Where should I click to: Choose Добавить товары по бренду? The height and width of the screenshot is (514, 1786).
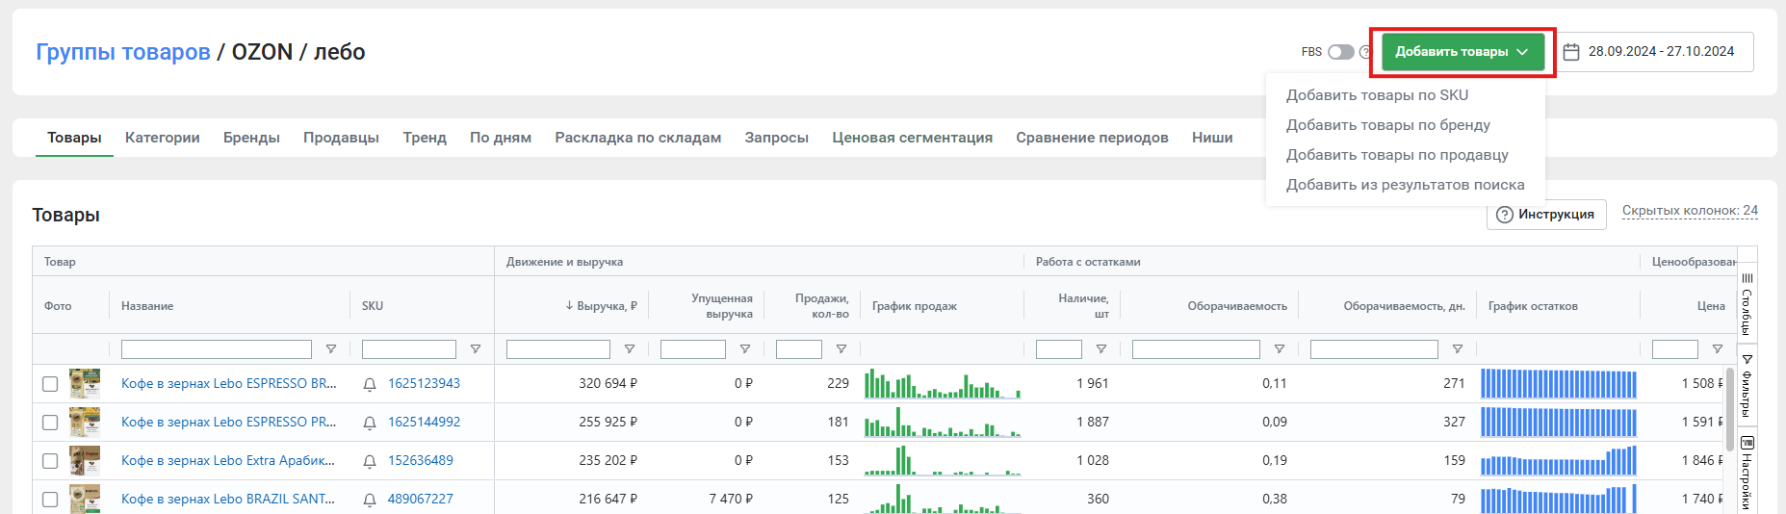coord(1387,125)
